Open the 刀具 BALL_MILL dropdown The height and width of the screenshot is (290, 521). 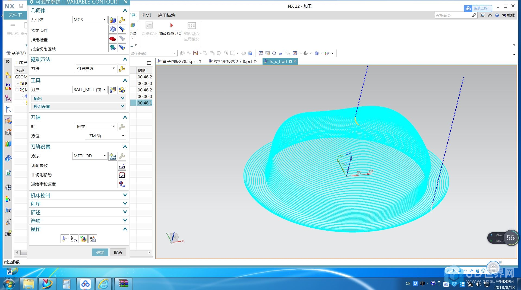click(x=90, y=90)
